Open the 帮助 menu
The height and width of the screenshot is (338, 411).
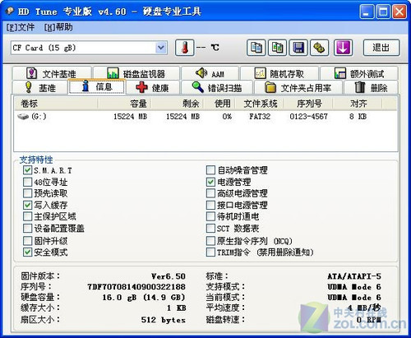pyautogui.click(x=58, y=27)
